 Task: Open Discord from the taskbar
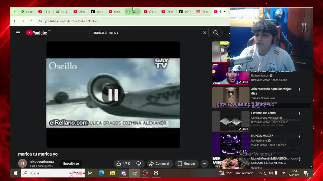pyautogui.click(x=123, y=173)
